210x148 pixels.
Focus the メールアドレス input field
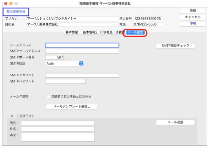click(x=82, y=45)
